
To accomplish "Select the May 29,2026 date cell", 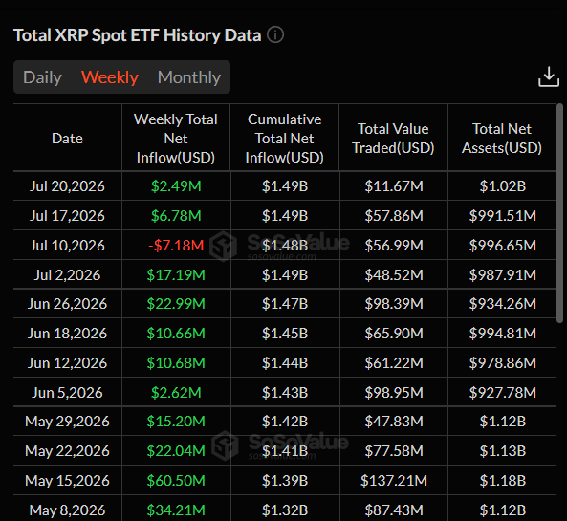I will coord(67,422).
